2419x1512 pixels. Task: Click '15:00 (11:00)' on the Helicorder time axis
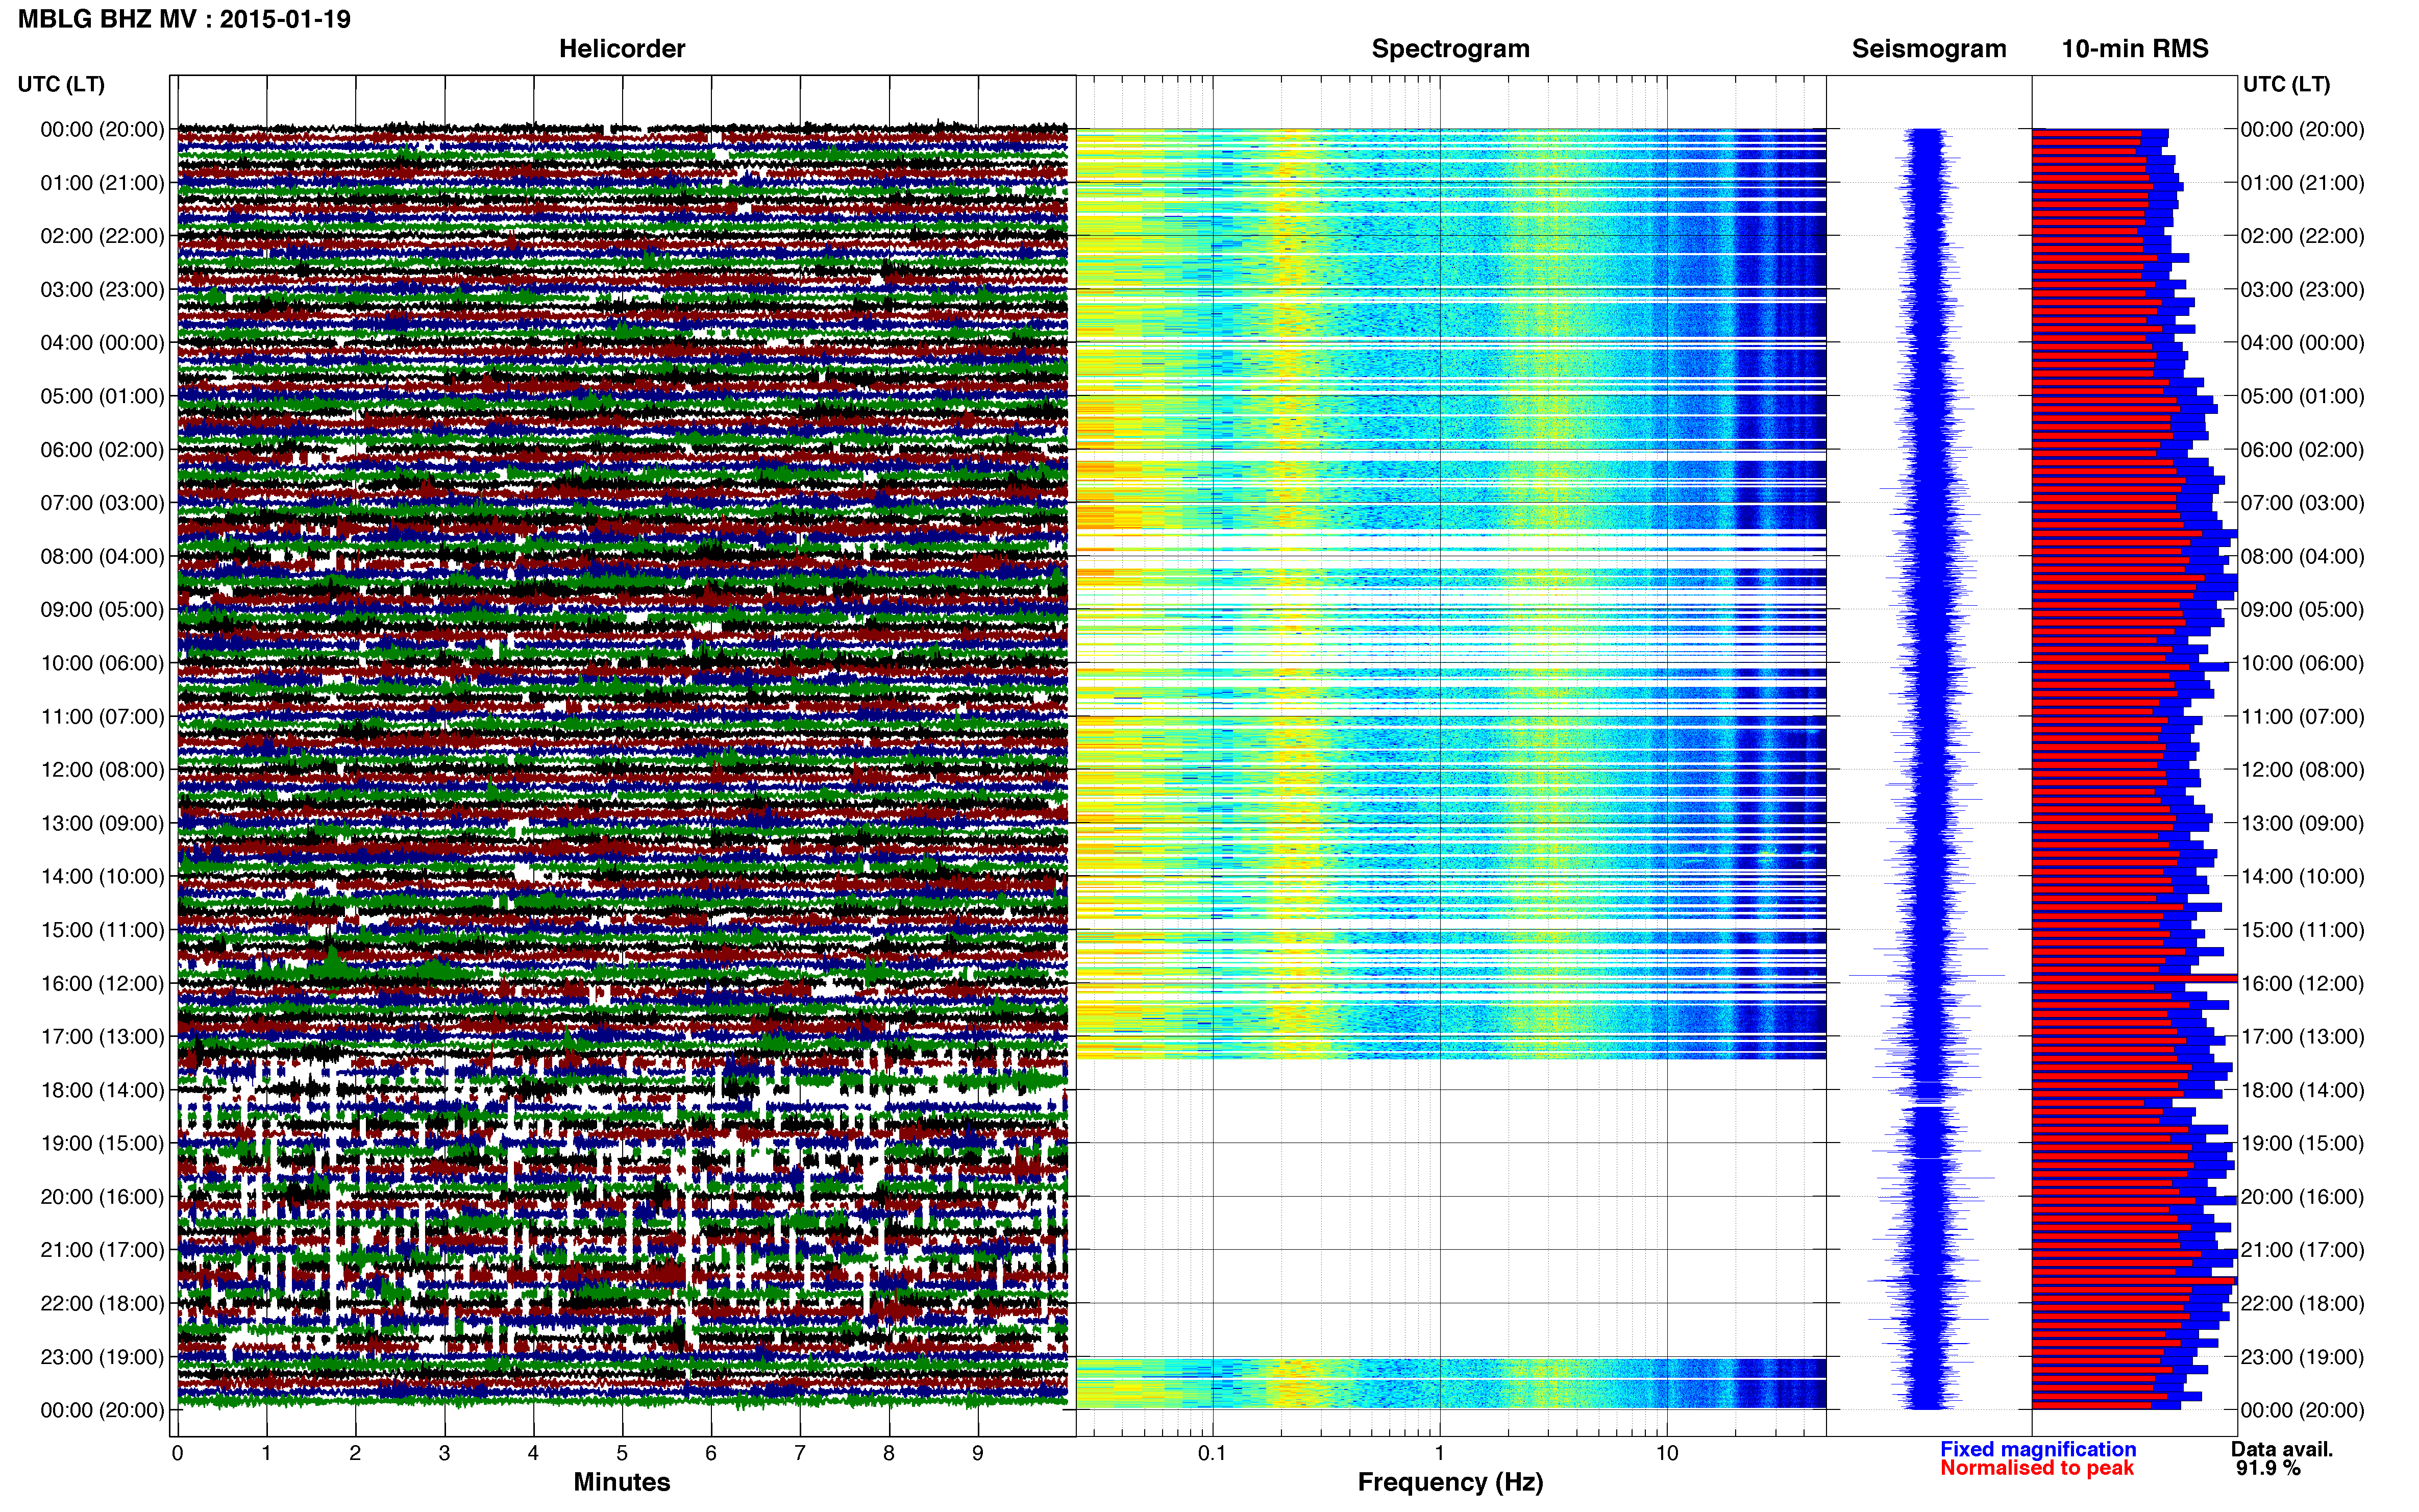point(102,930)
